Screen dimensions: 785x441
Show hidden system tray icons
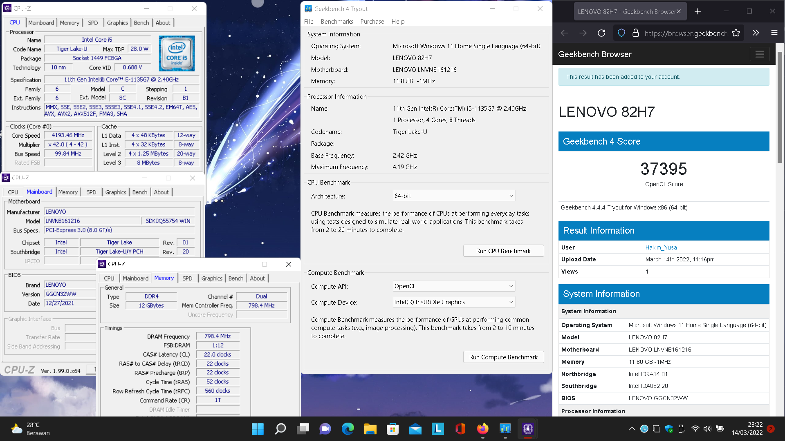(x=632, y=429)
